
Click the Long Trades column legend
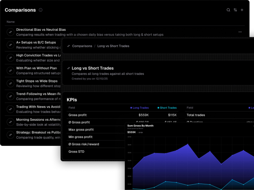tap(139, 108)
